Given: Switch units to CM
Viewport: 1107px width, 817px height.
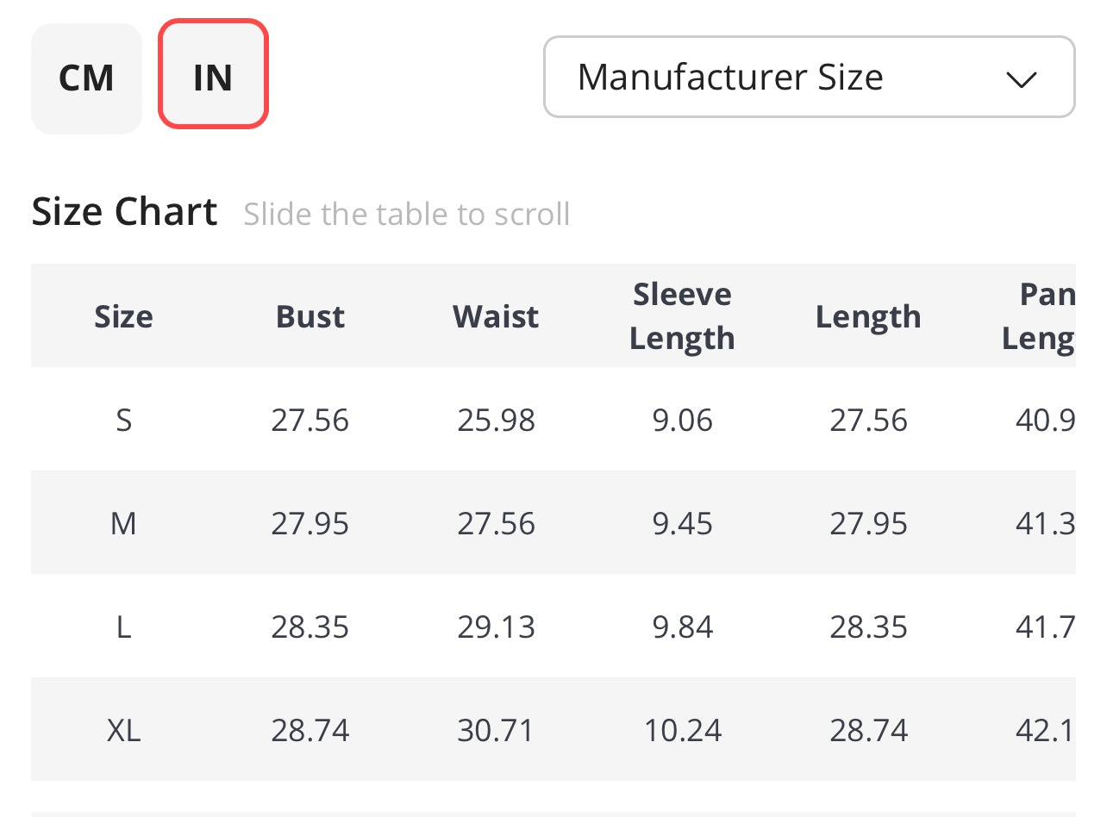Looking at the screenshot, I should click(86, 78).
